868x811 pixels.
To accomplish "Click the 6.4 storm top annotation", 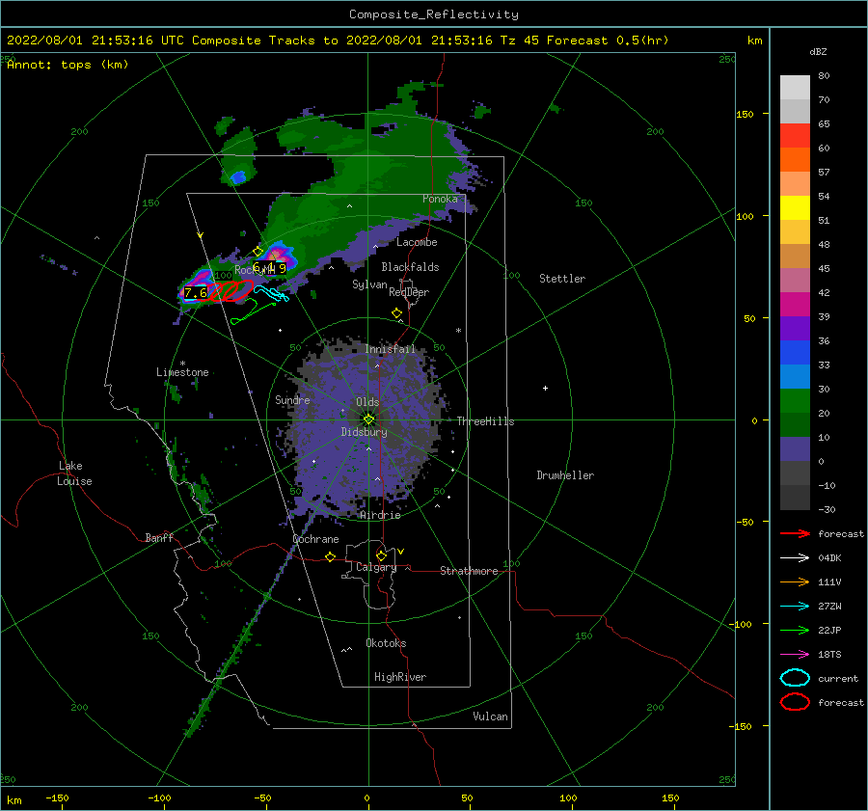I will pos(264,268).
